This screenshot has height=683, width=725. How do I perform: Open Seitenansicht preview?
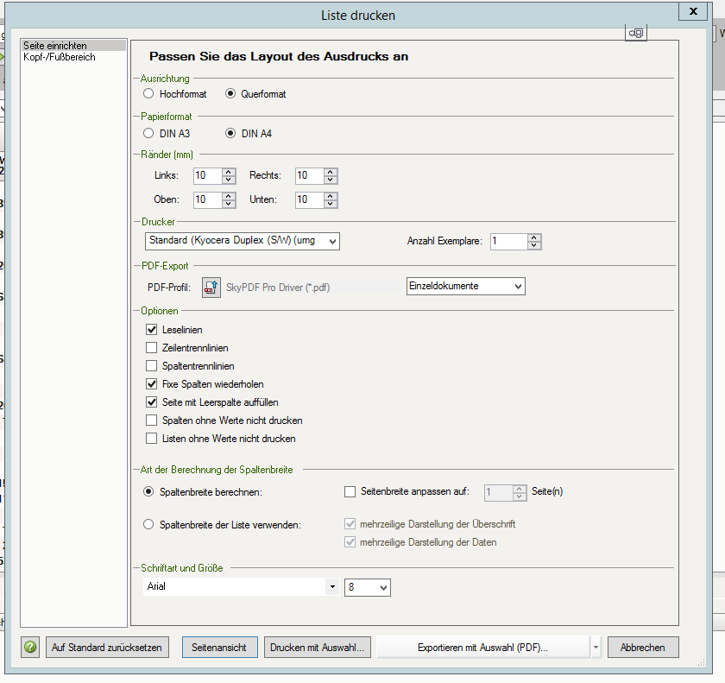219,648
